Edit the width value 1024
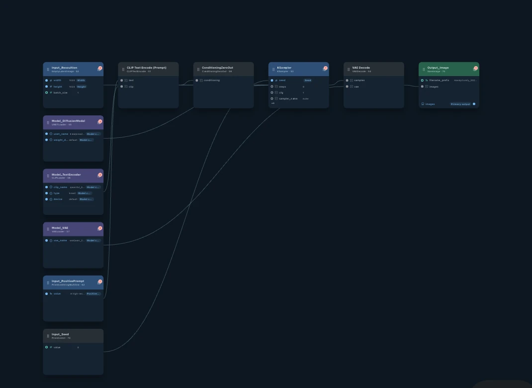The image size is (532, 388). point(72,81)
